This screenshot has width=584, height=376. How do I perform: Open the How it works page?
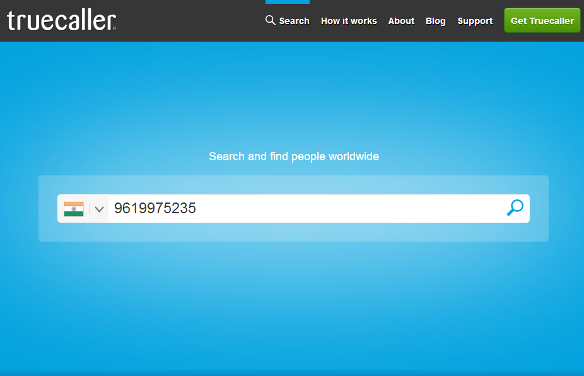[349, 21]
